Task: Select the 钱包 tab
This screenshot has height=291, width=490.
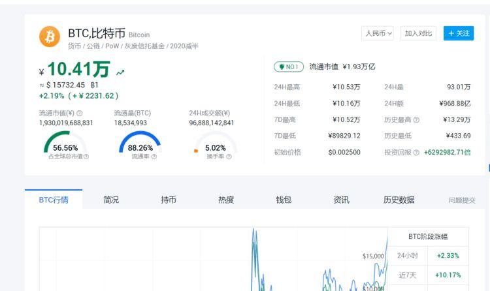Action: click(284, 200)
